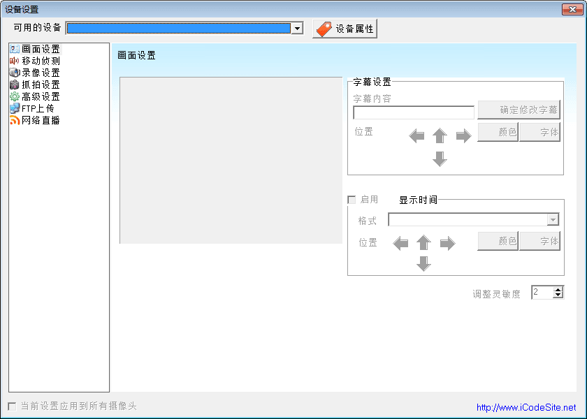Click the FTP上传 computer icon
587x419 pixels.
pyautogui.click(x=15, y=108)
